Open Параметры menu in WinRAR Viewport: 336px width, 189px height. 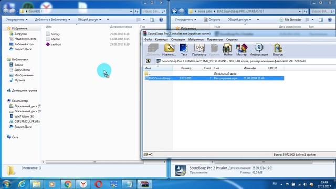(215, 40)
